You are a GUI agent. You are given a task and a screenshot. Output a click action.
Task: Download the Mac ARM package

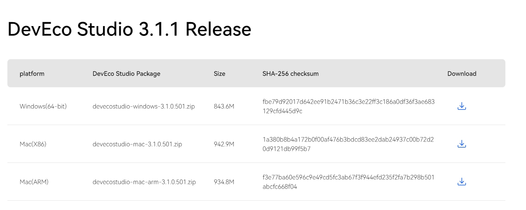coord(461,182)
